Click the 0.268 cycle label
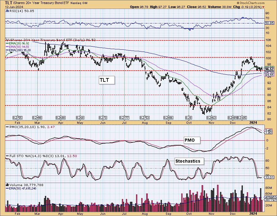Viewport: 277px width, 216px height. [80, 118]
